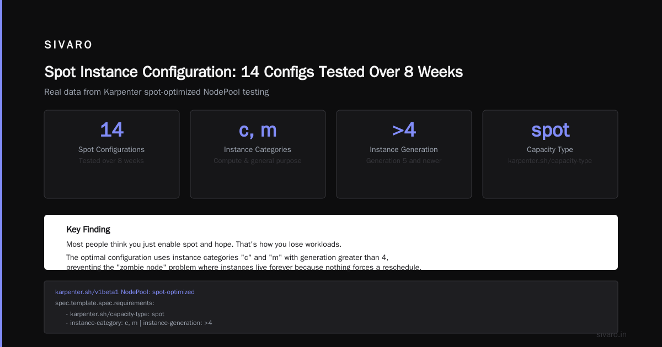Screen dimensions: 662x347
Task: Click the subtitle about Karpenter NodePool testing
Action: click(157, 92)
